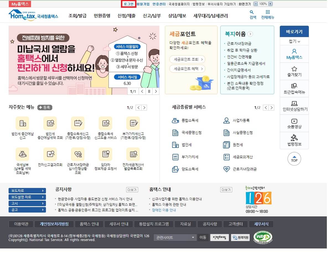Show previous banner slide
Viewport: 331px width, 254px height.
pyautogui.click(x=142, y=91)
